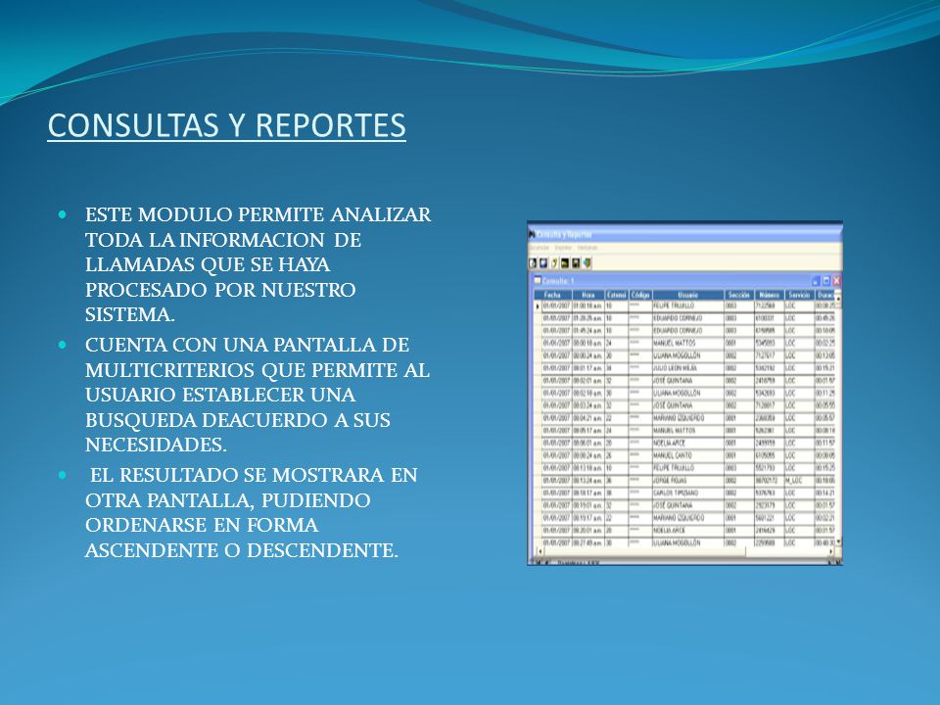Sort by the Hora column header
The image size is (940, 705).
588,295
